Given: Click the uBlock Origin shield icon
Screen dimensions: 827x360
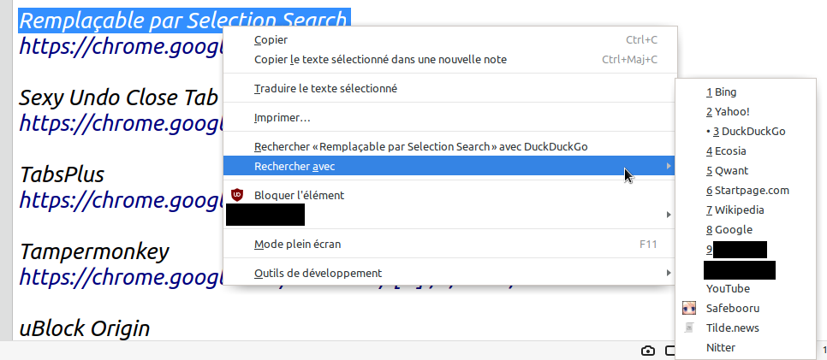Looking at the screenshot, I should 238,195.
